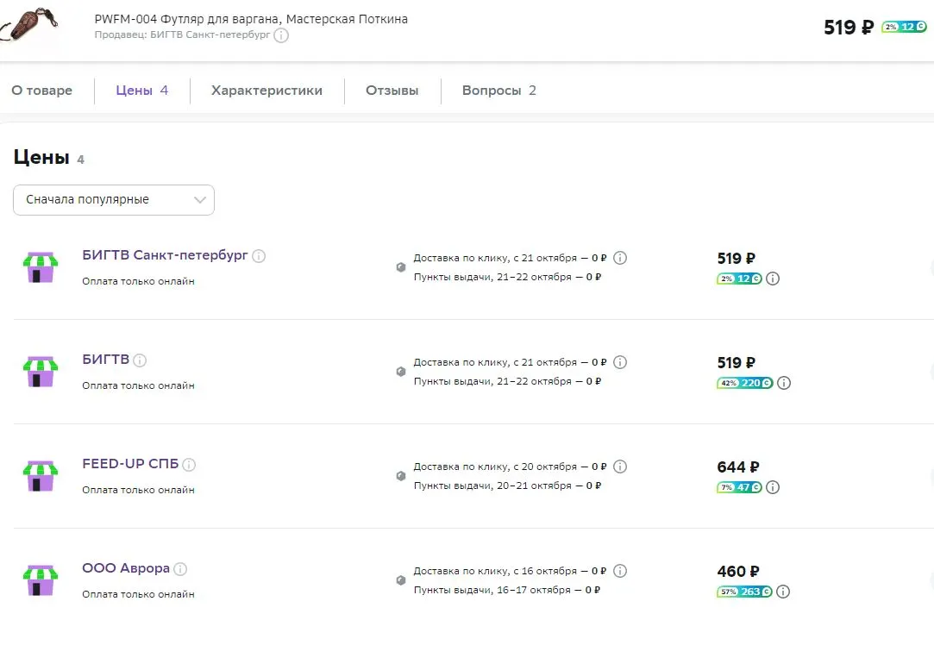
Task: Switch to the О товаре tab
Action: (41, 91)
